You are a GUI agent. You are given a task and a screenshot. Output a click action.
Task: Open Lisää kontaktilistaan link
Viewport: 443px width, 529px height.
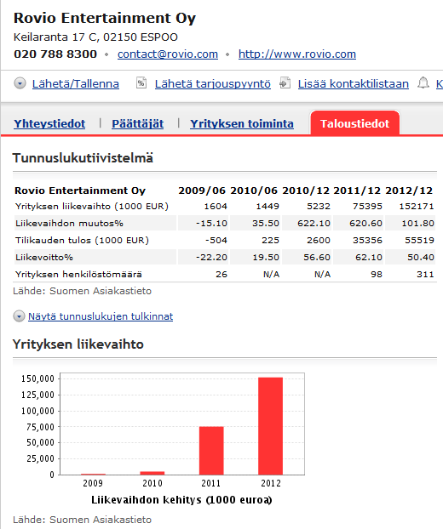coord(353,83)
